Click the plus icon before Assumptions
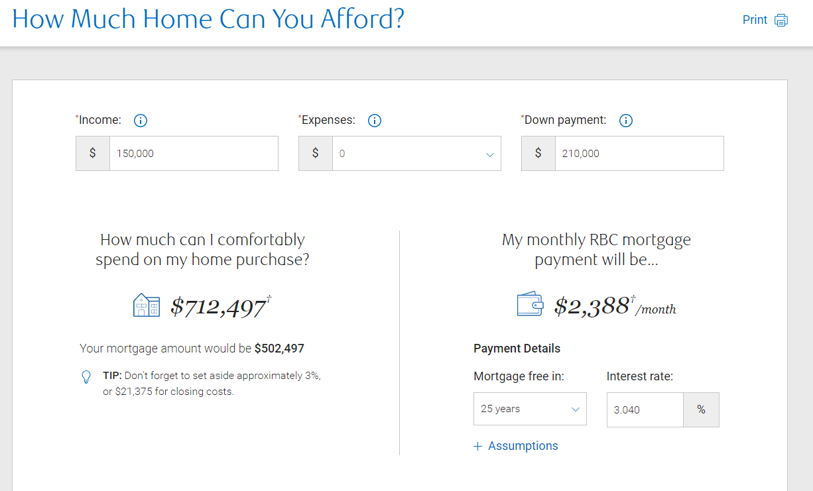Viewport: 813px width, 491px height. pos(477,446)
